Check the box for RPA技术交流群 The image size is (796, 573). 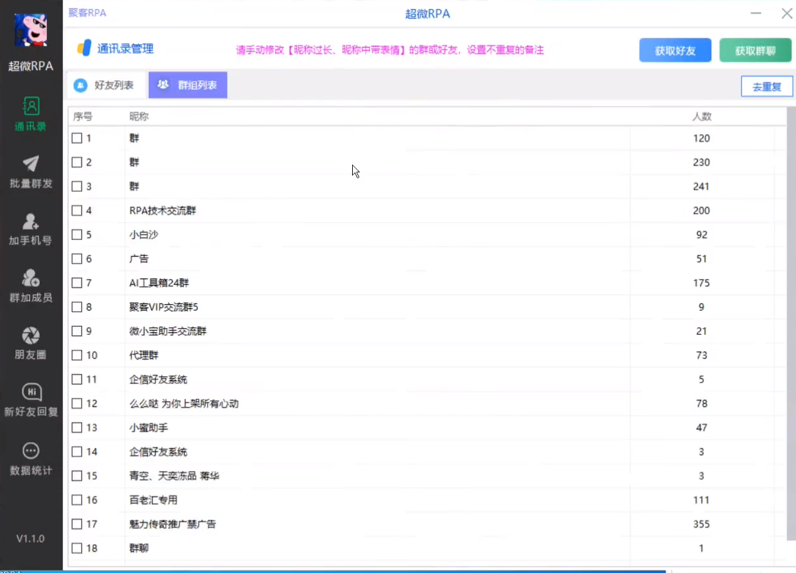click(77, 210)
